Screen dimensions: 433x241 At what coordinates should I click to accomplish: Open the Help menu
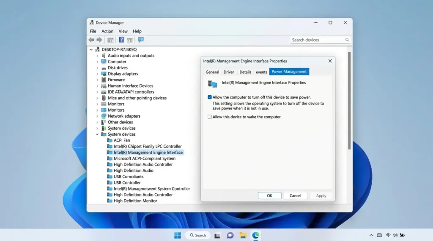[137, 31]
